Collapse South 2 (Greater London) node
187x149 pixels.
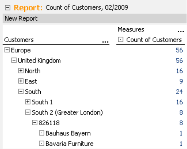click(x=28, y=112)
